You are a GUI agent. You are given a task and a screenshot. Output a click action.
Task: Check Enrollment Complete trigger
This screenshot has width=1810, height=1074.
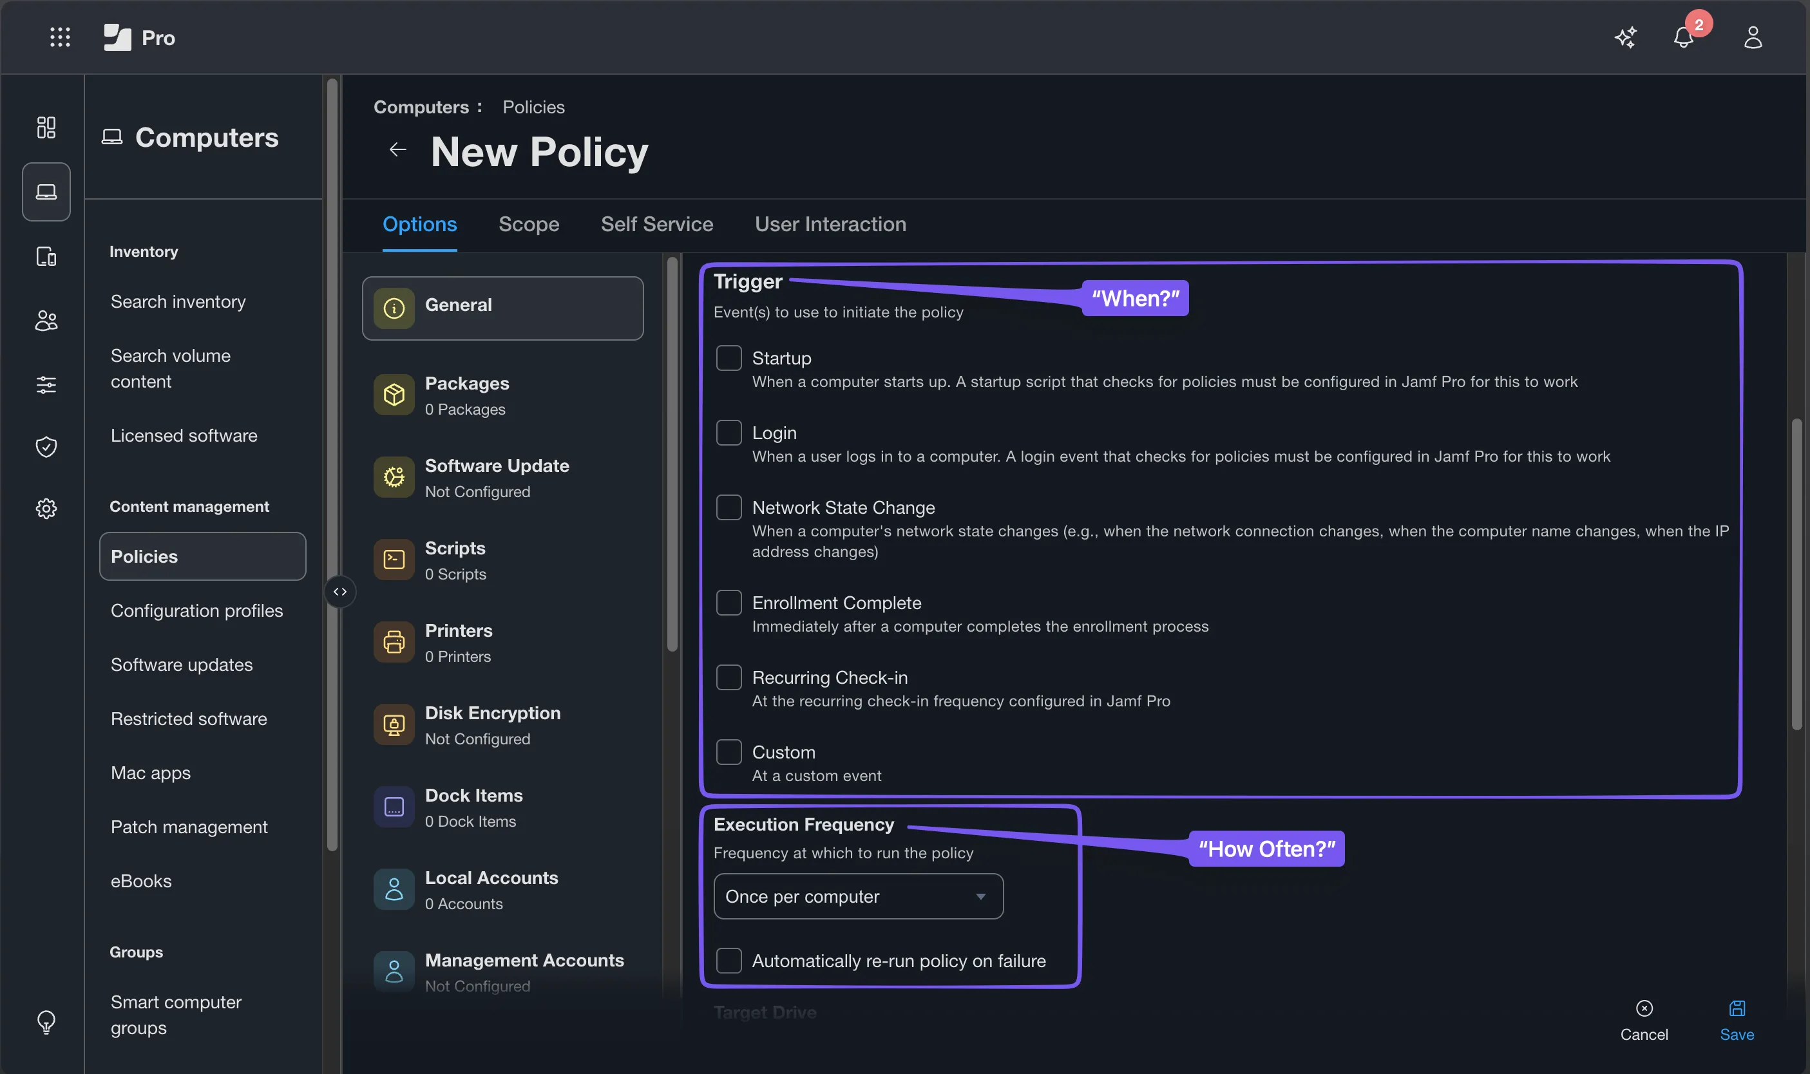tap(729, 603)
